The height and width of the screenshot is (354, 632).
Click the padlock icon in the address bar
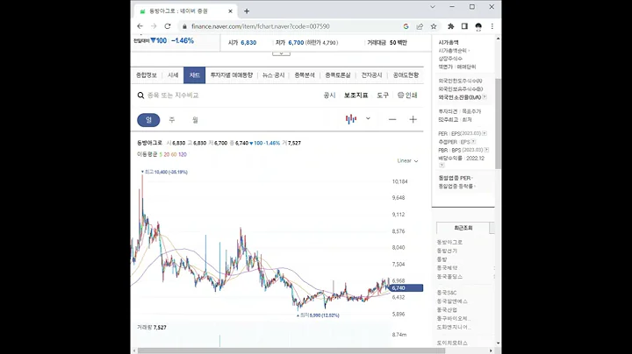click(184, 26)
